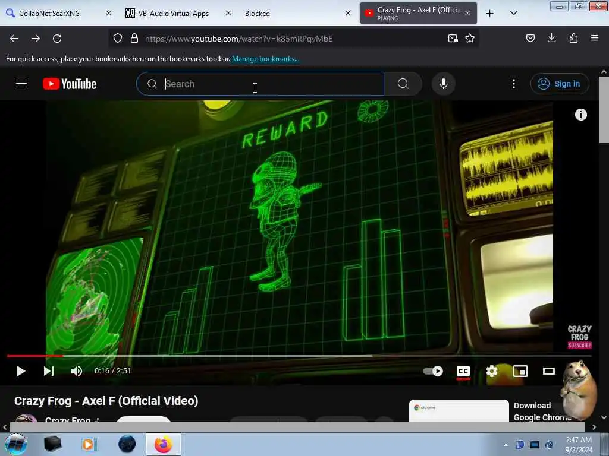Toggle the autoplay switch
The image size is (609, 456).
pyautogui.click(x=433, y=371)
